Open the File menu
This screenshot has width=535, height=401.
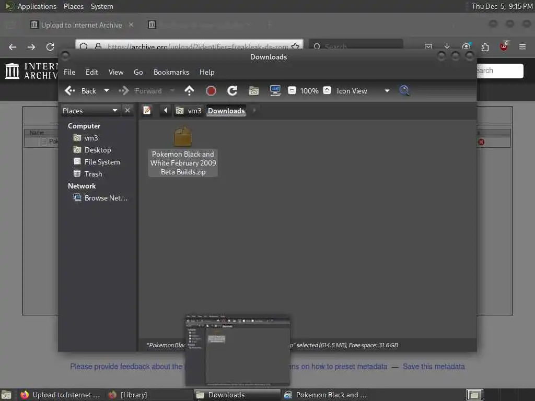69,72
